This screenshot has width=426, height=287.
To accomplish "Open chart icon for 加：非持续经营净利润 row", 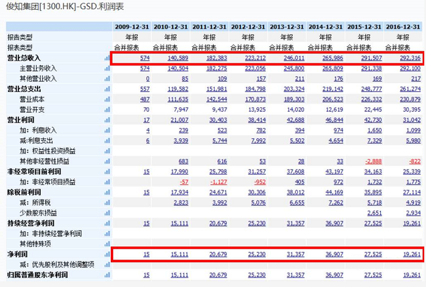I will (107, 233).
